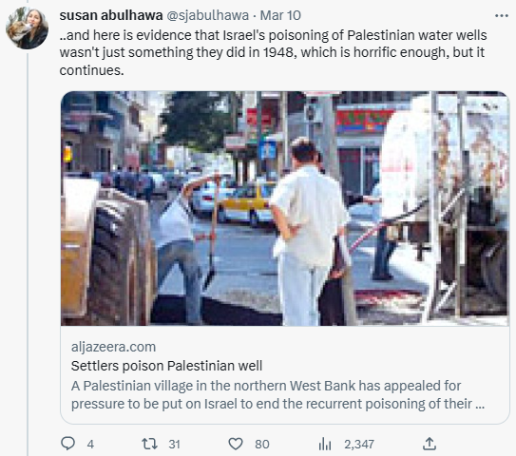Like the tweet with heart icon
The height and width of the screenshot is (456, 516).
point(236,444)
